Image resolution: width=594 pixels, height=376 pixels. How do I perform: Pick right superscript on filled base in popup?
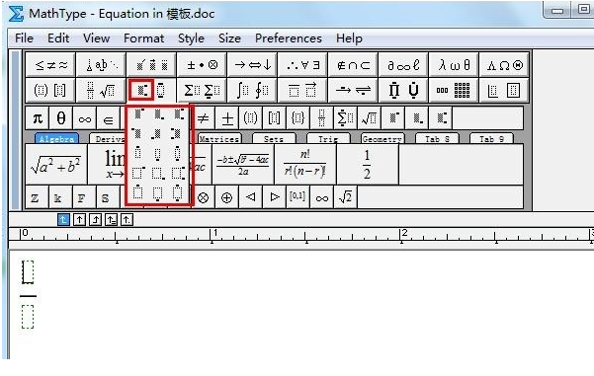138,113
